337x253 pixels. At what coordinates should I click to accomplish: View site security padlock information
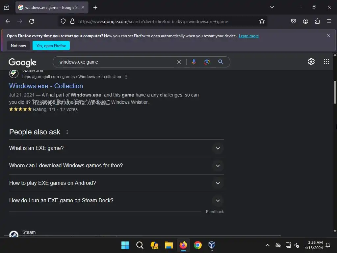click(72, 21)
